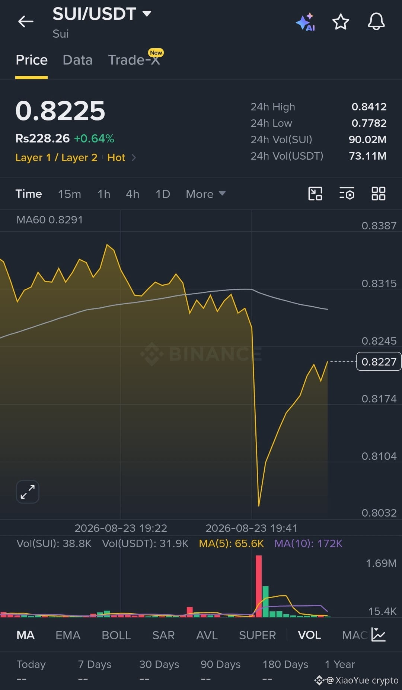This screenshot has width=402, height=690.
Task: Toggle the MA indicator
Action: (26, 635)
